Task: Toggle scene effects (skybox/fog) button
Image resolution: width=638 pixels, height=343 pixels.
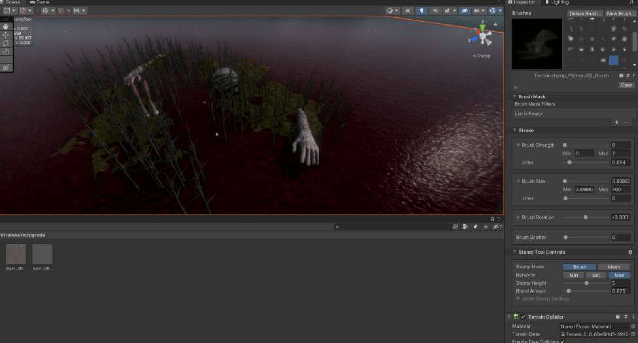Action: pyautogui.click(x=447, y=11)
